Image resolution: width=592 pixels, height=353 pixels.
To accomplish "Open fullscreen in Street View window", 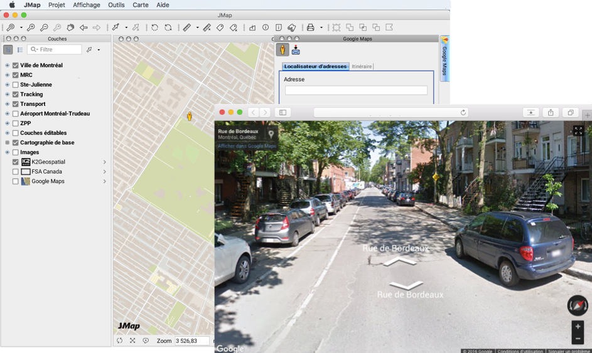I will tap(578, 131).
